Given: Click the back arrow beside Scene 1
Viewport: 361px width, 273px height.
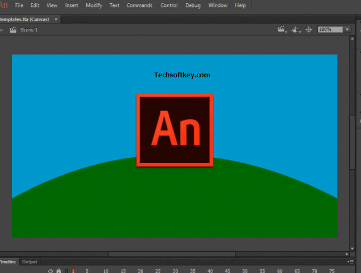Looking at the screenshot, I should pos(2,30).
